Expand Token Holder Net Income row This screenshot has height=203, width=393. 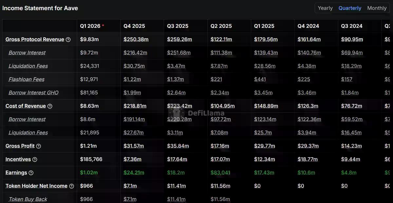36,186
